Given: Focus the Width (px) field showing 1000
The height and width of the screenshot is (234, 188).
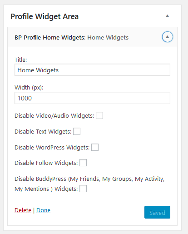Looking at the screenshot, I should click(x=92, y=98).
